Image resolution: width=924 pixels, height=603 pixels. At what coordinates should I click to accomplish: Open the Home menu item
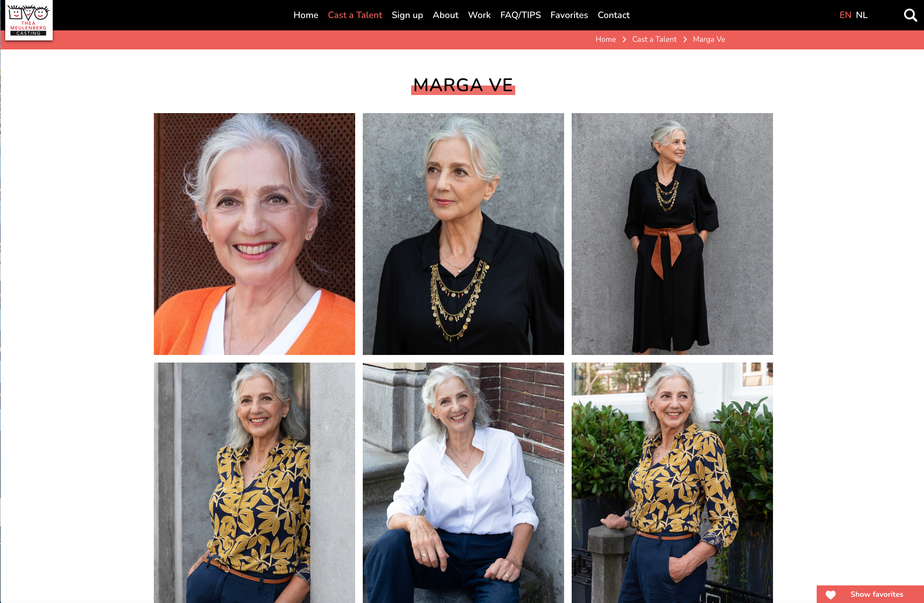(x=306, y=15)
